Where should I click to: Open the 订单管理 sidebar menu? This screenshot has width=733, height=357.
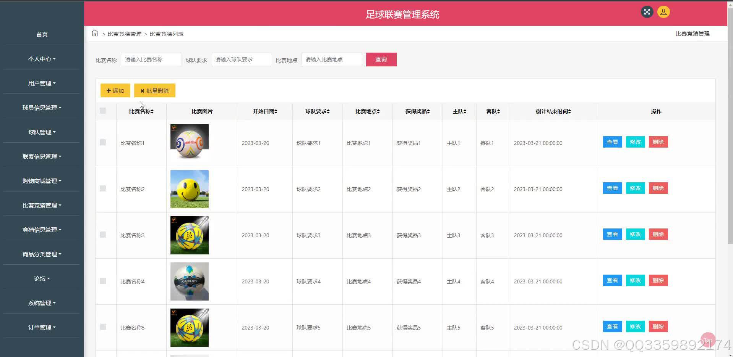(x=42, y=327)
